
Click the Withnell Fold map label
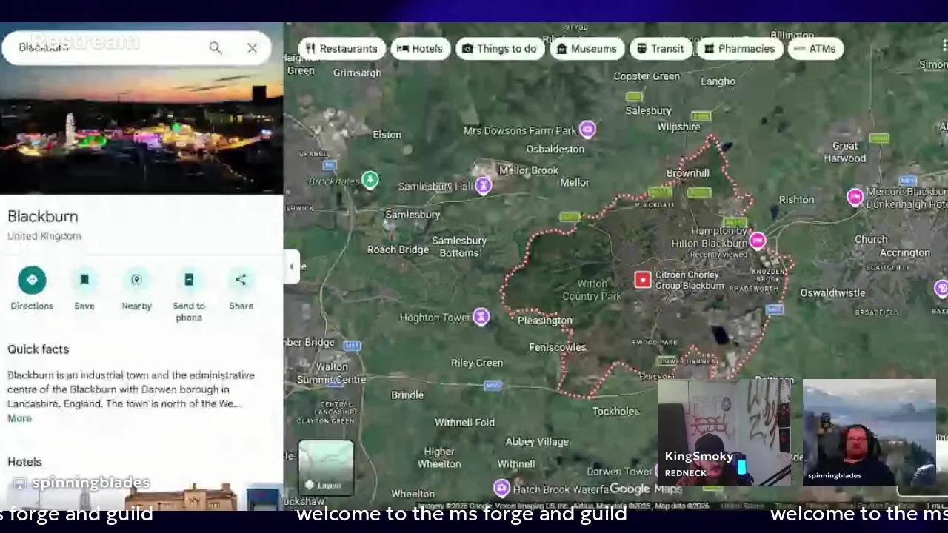464,423
